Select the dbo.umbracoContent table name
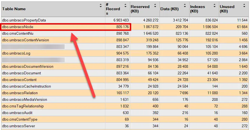The height and width of the screenshot is (130, 250). 19,80
